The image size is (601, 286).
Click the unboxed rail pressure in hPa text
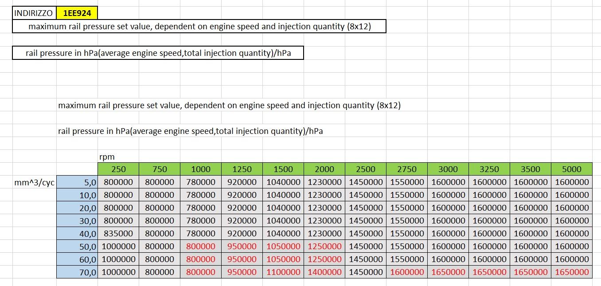191,131
